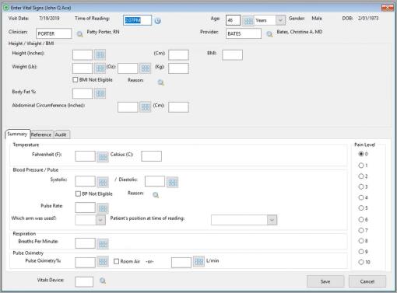Check the BMI Not Eligible box

[76, 80]
